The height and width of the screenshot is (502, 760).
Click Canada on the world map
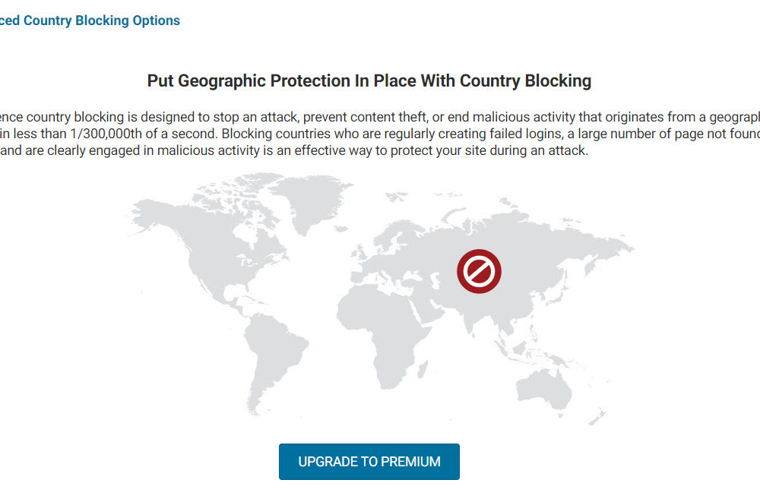pos(220,226)
